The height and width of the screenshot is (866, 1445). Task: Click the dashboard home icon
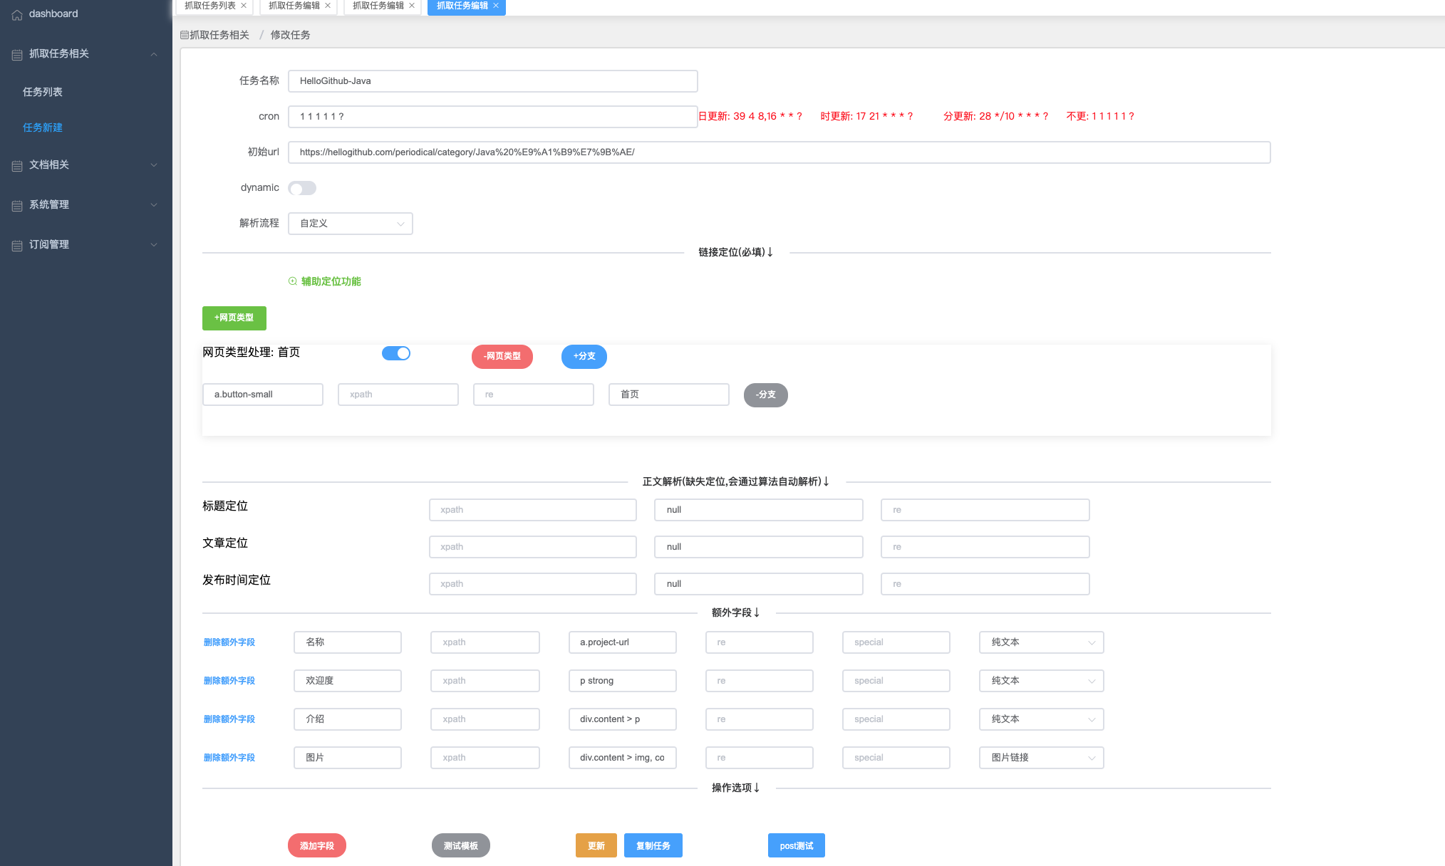point(17,14)
